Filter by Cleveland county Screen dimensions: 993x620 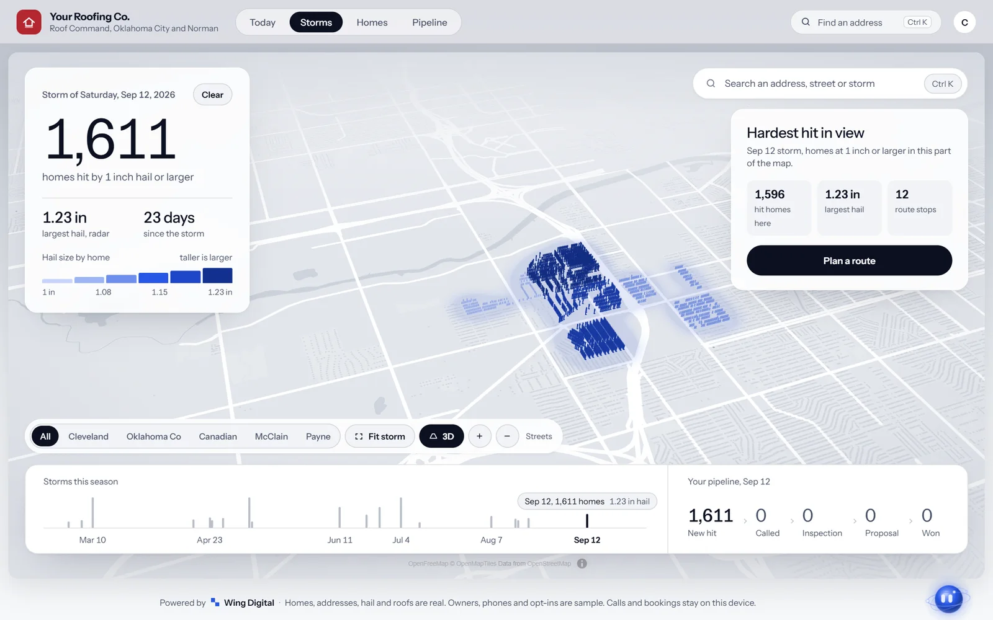point(88,436)
